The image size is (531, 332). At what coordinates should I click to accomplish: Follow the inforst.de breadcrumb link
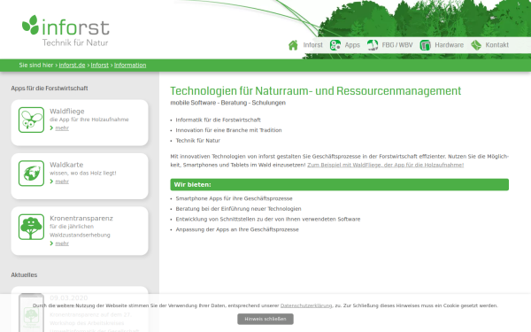click(72, 65)
